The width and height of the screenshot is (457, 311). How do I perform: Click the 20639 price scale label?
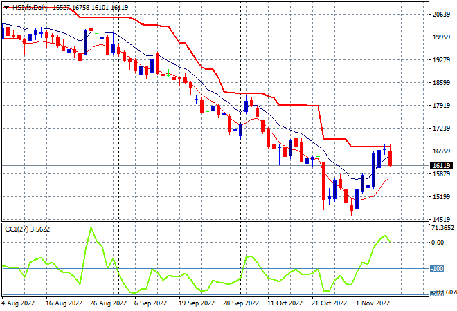coord(441,15)
